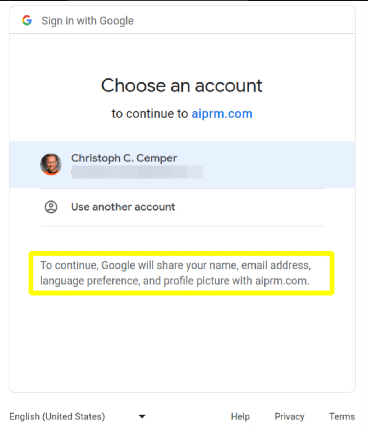Click the 'To continue, Google will share' disclosure text
This screenshot has width=368, height=433.
pyautogui.click(x=175, y=273)
